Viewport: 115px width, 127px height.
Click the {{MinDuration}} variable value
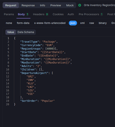tap(57, 59)
